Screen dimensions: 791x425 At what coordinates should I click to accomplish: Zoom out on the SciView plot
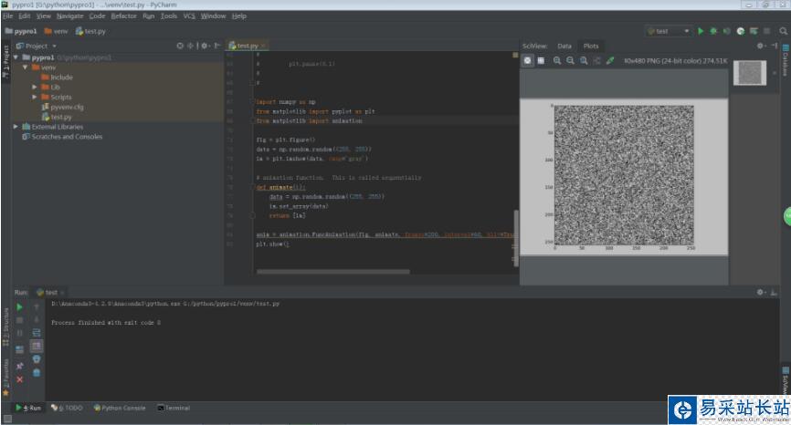[570, 60]
